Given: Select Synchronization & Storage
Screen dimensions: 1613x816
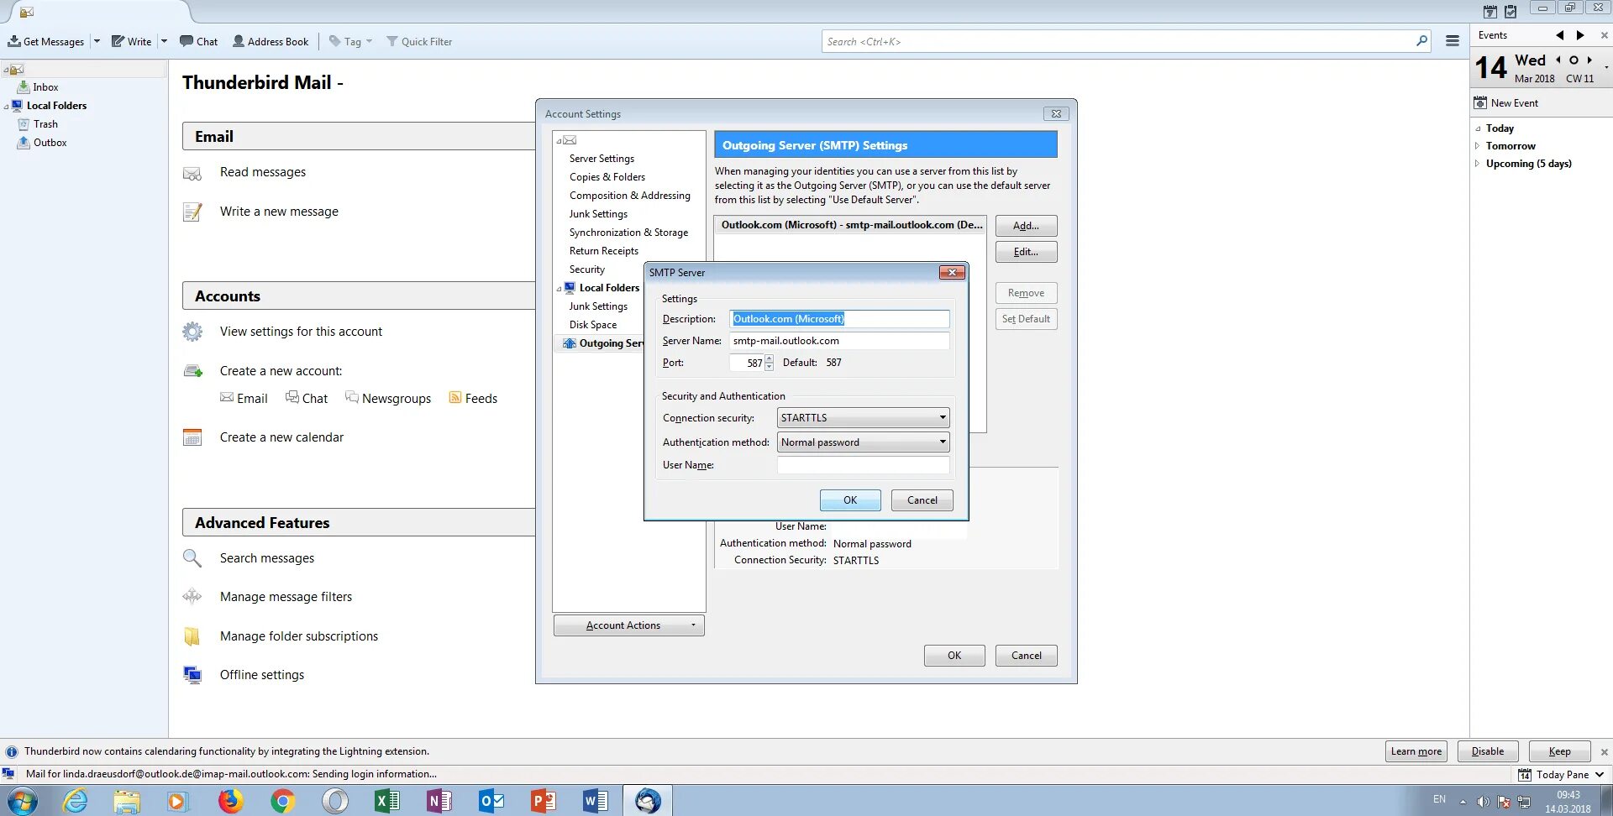Looking at the screenshot, I should pyautogui.click(x=628, y=233).
